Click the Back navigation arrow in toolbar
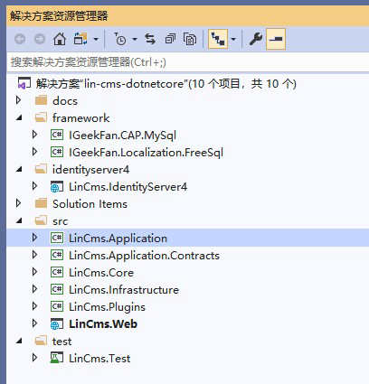This screenshot has height=384, width=369. coord(20,39)
